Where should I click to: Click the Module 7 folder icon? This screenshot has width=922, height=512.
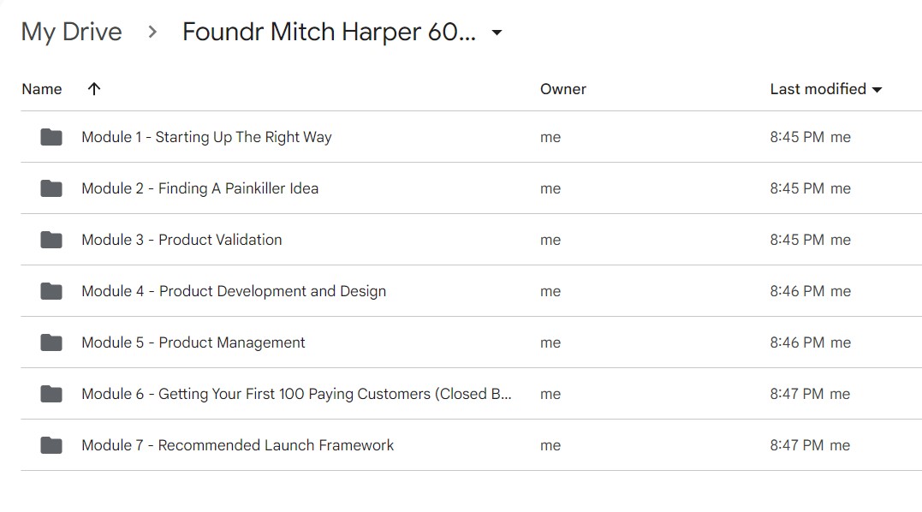(51, 445)
